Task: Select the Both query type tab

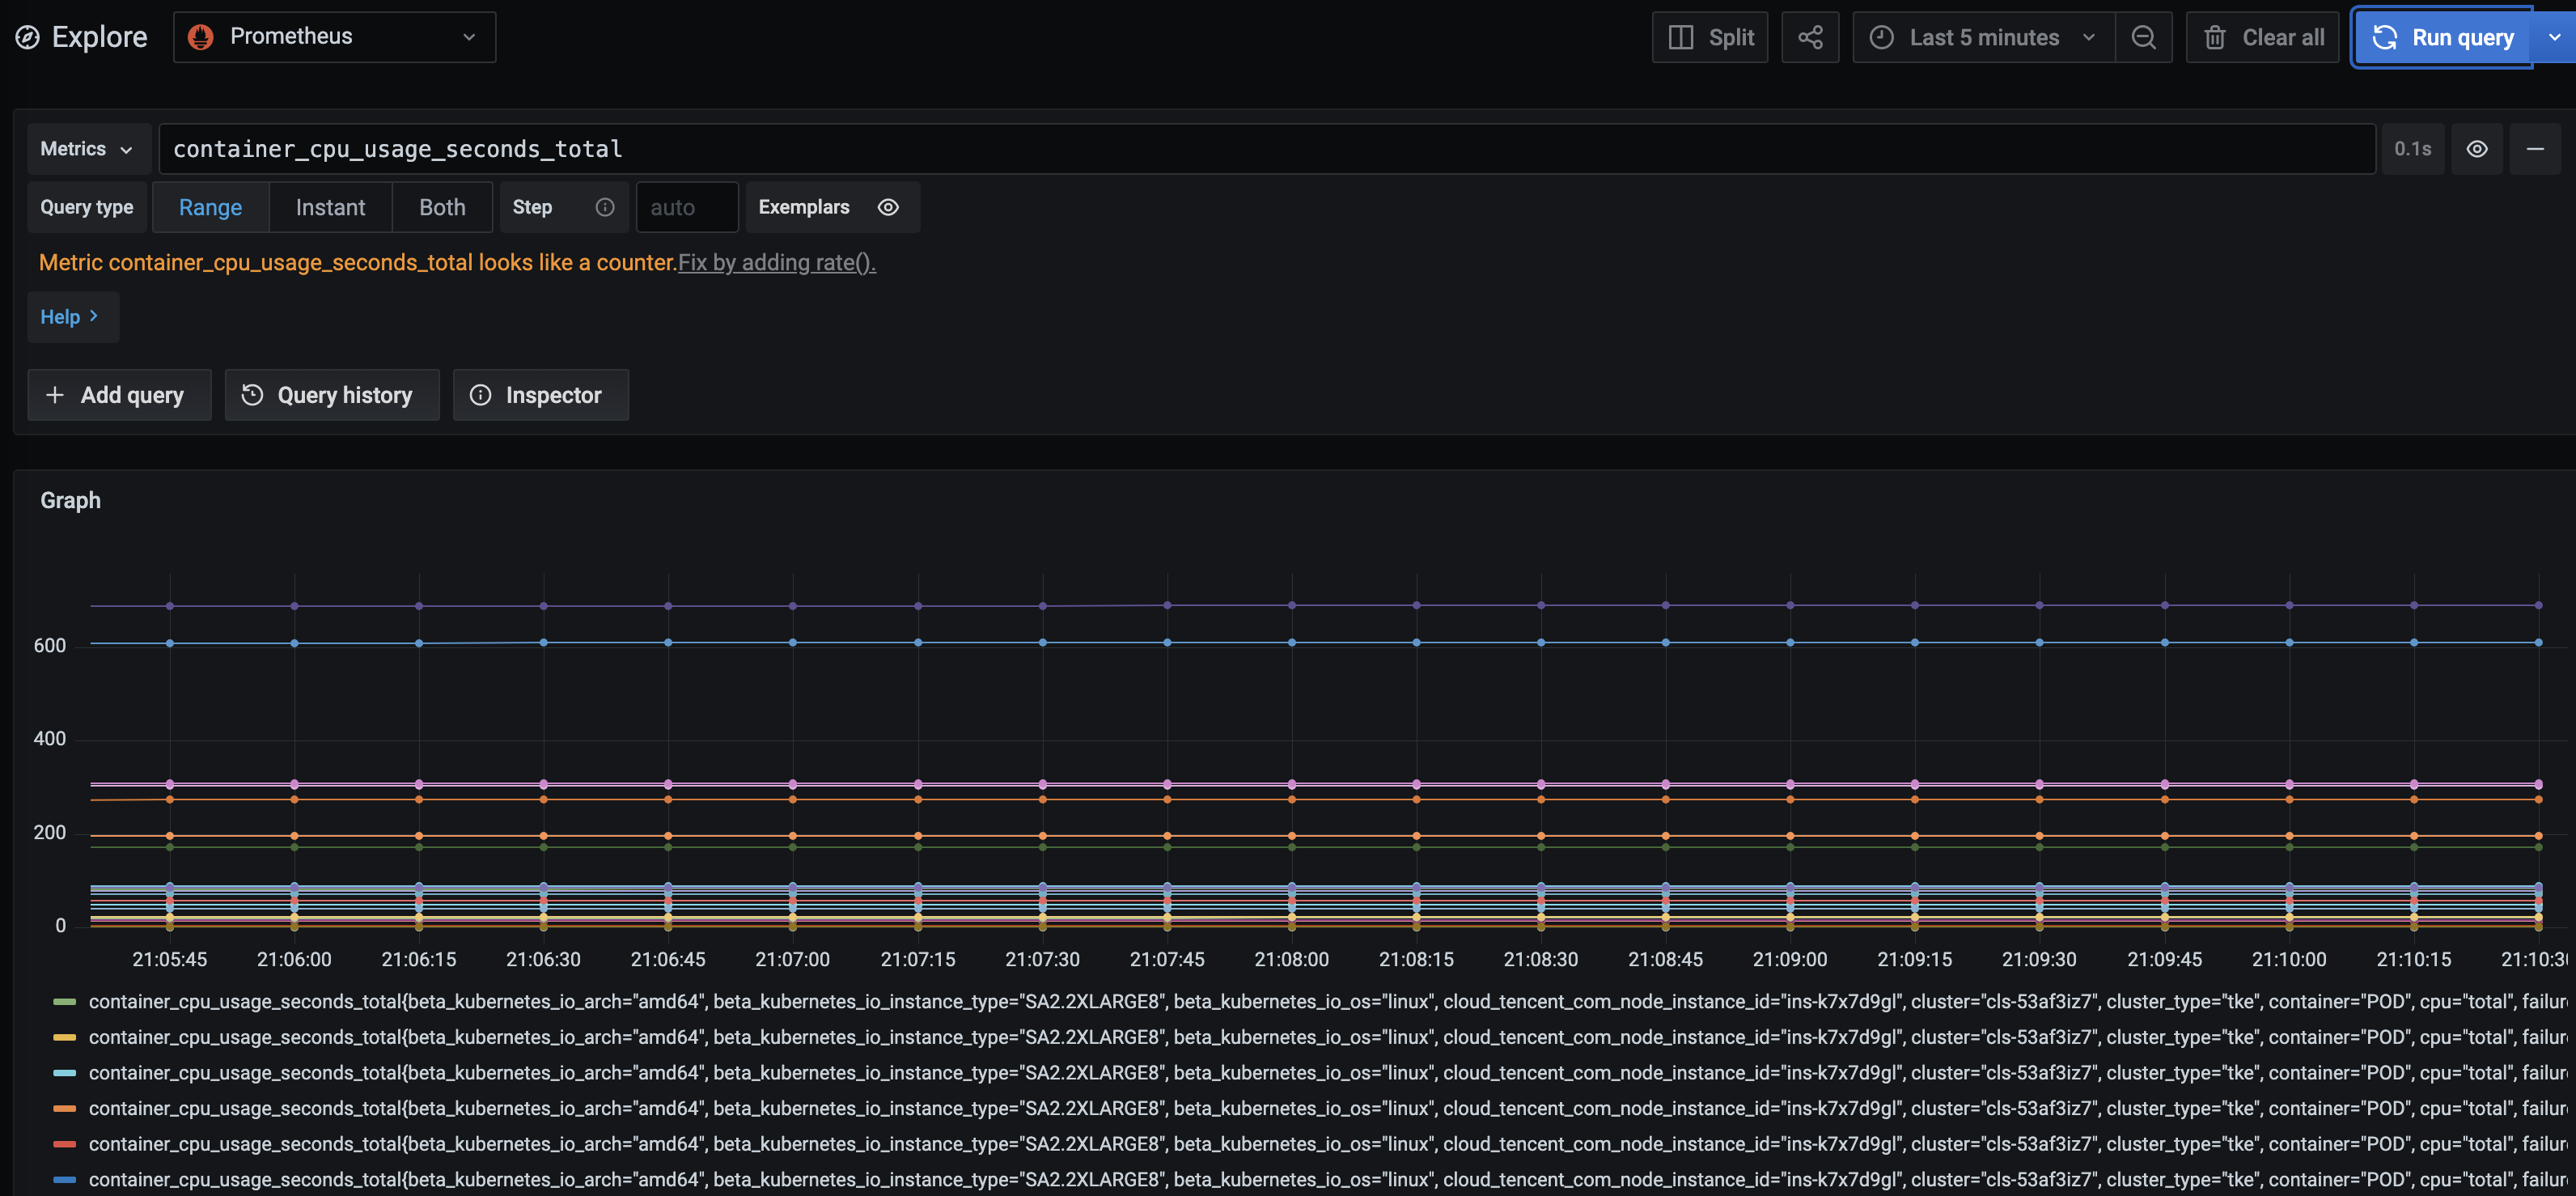Action: (442, 207)
